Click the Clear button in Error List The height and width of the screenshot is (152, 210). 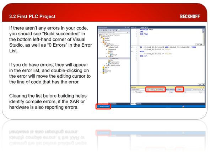click(x=179, y=90)
